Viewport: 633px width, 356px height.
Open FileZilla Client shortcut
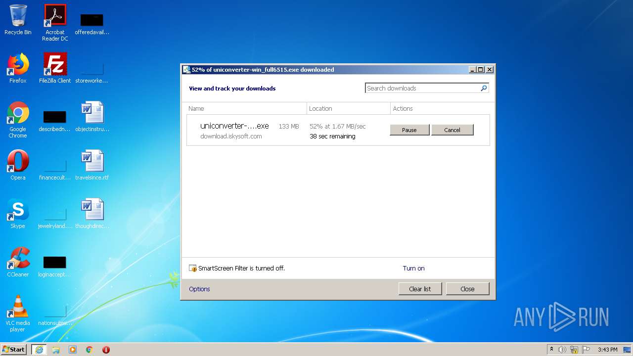55,68
